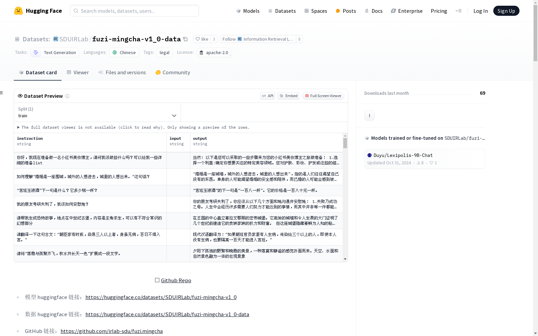
Task: Click the Hugging Face logo
Action: 38,11
